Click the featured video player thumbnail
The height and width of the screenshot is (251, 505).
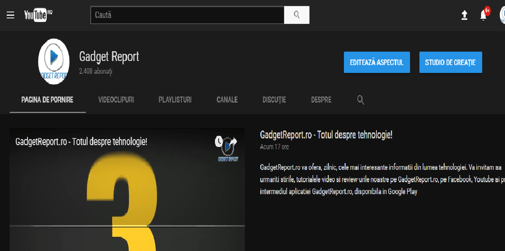pyautogui.click(x=127, y=190)
